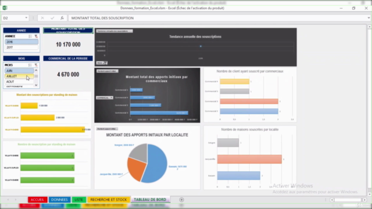Open the Insert Function fx dialog
Viewport: 372px width, 209px height.
[x=62, y=18]
